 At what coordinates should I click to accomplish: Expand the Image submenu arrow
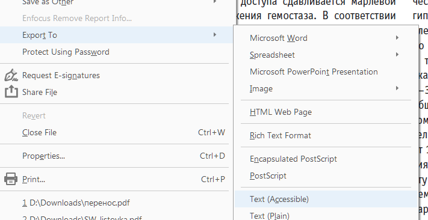point(397,88)
